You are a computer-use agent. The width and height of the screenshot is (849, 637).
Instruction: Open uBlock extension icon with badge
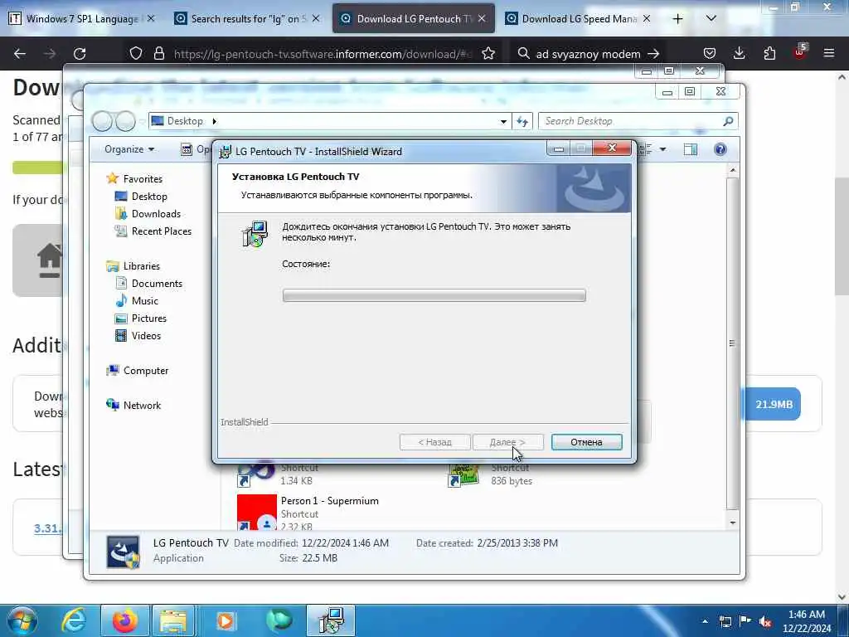coord(800,52)
